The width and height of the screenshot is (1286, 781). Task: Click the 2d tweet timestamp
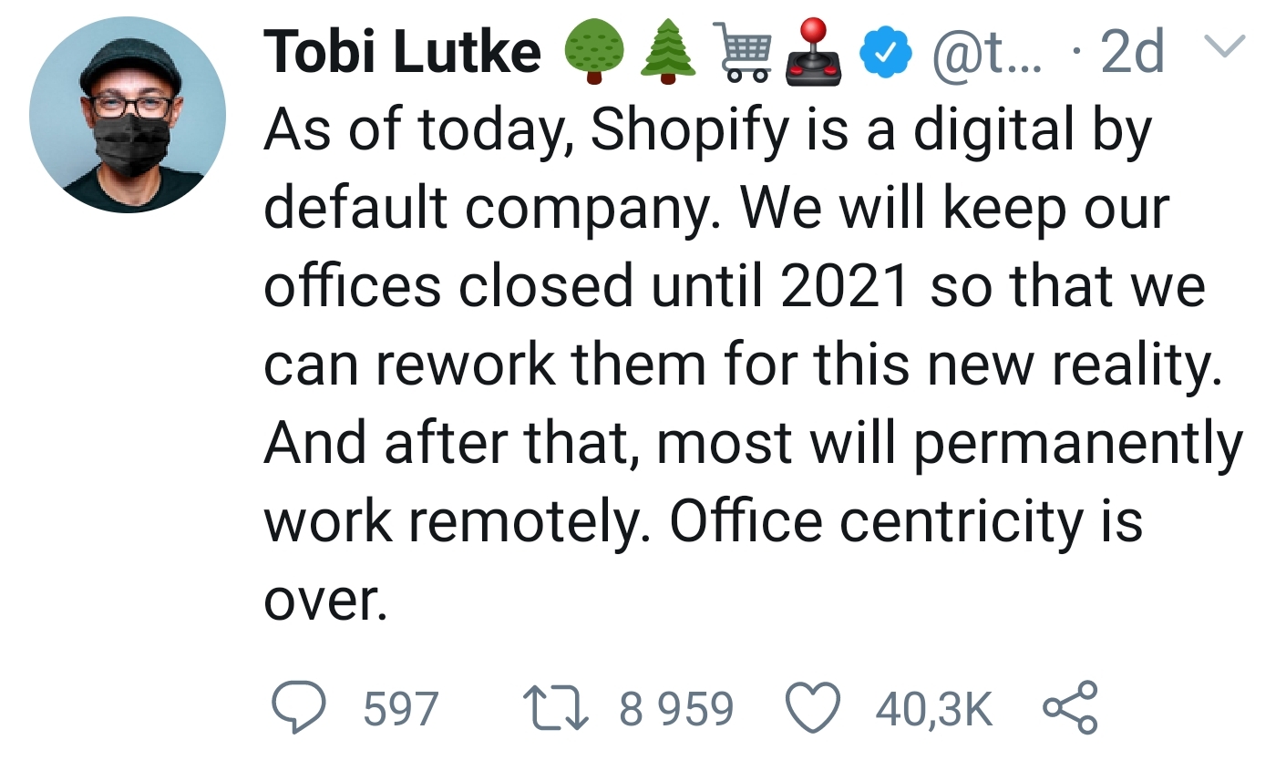tap(1132, 52)
